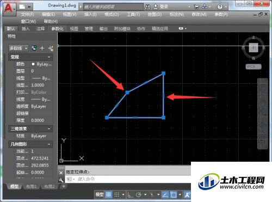Toggle the grid display status bar icon

108,195
